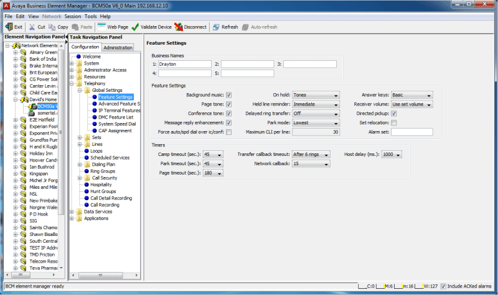Select the Advanced Feature Settings bullet icon
The image size is (498, 295).
(x=95, y=104)
